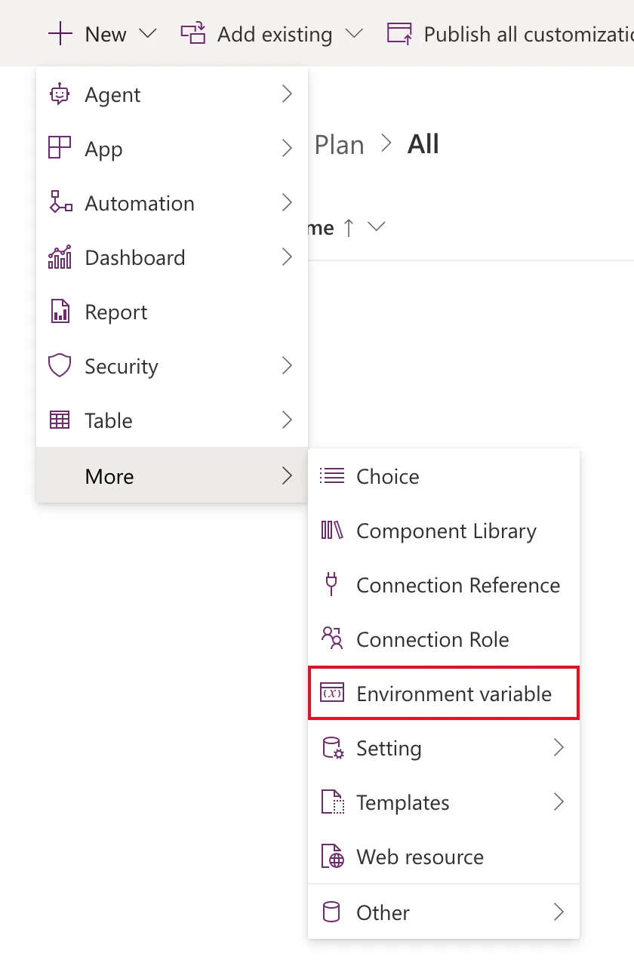Image resolution: width=634 pixels, height=960 pixels.
Task: Expand the Dashboard submenu arrow
Action: coord(287,257)
